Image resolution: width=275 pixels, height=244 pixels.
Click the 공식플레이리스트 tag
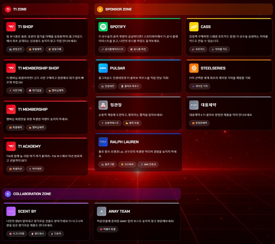pyautogui.click(x=112, y=49)
